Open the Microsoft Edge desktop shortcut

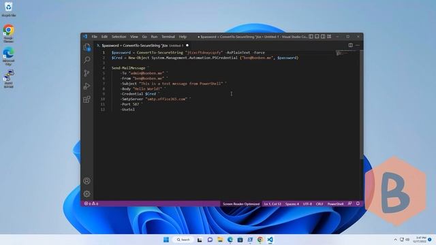pyautogui.click(x=9, y=56)
